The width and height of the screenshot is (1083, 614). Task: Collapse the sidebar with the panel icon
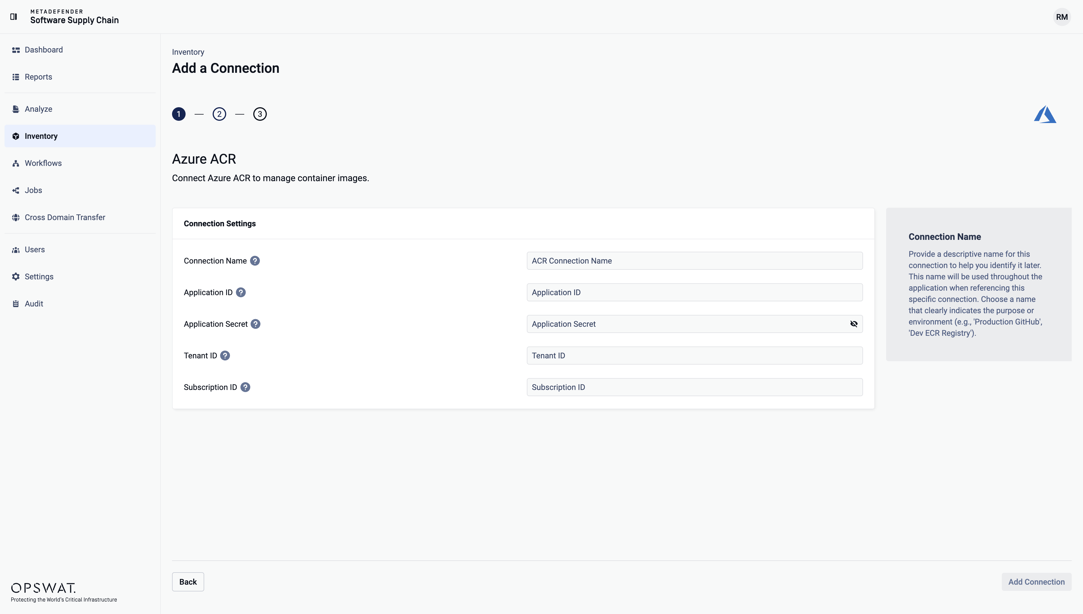click(14, 16)
